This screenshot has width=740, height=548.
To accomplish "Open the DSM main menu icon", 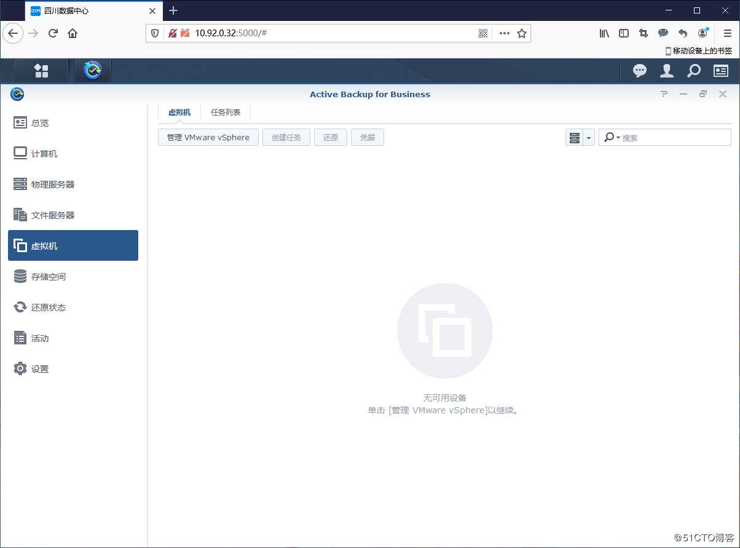I will tap(41, 71).
